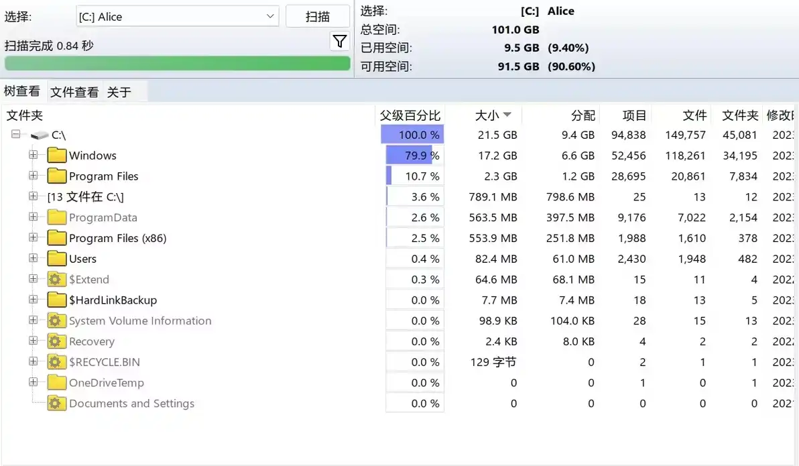Screen dimensions: 799x466
Task: Open the 关于 tab
Action: pos(119,92)
